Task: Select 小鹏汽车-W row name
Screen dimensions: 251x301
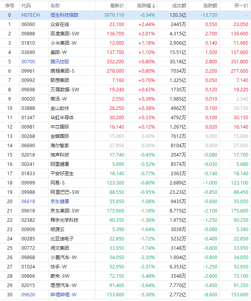Action: pos(64,257)
